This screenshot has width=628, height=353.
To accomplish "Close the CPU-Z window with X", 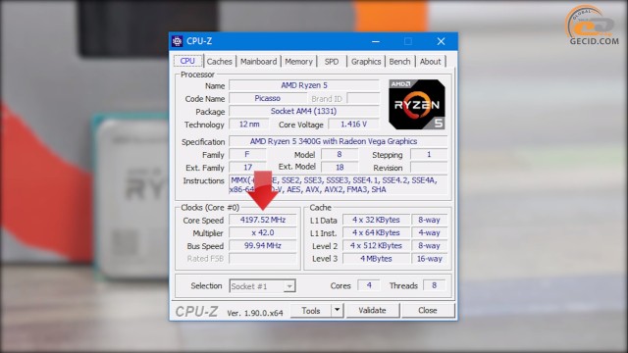I will [x=441, y=41].
